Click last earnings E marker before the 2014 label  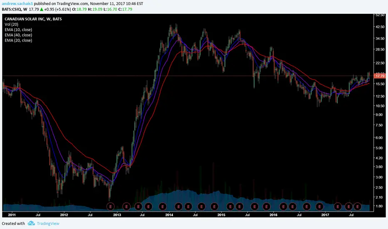pyautogui.click(x=163, y=206)
